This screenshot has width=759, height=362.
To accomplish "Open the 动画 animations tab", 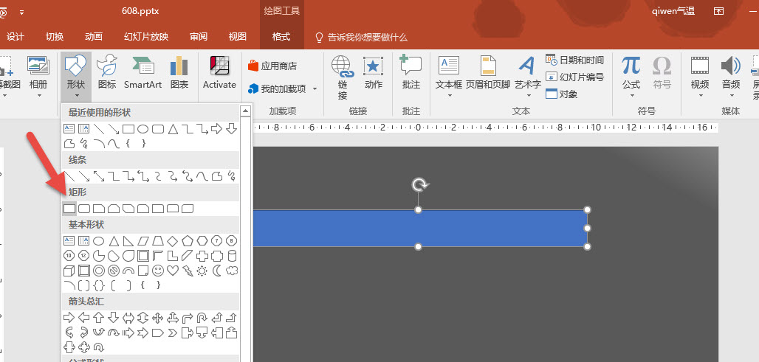I will (94, 37).
